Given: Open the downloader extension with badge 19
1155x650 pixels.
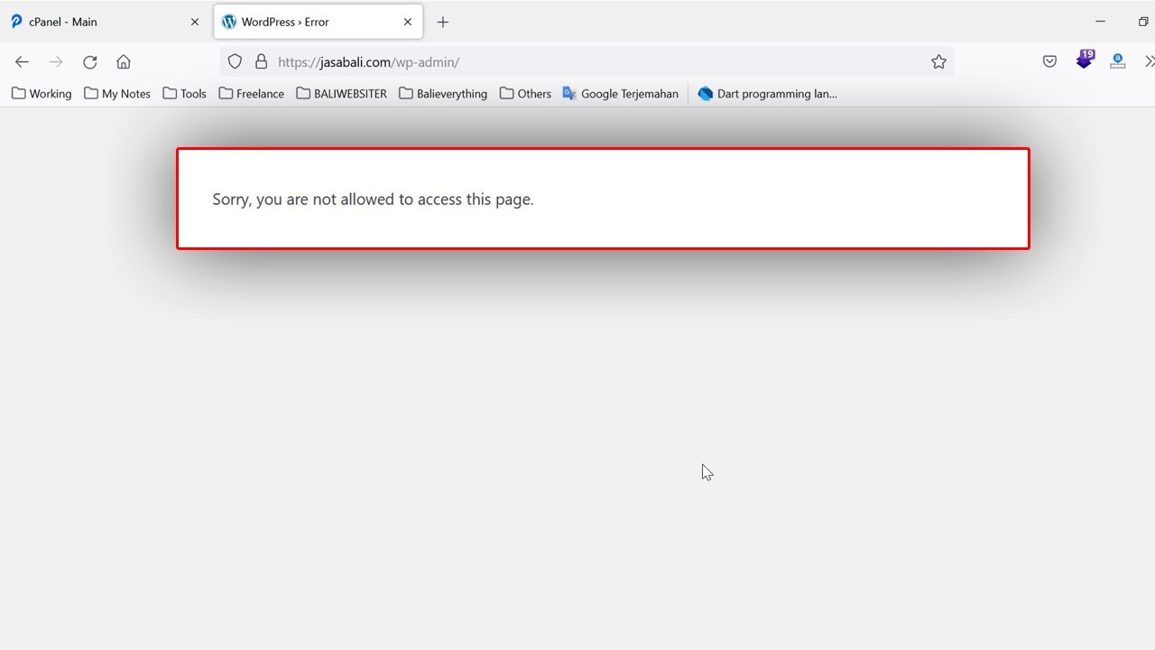Looking at the screenshot, I should click(x=1085, y=60).
